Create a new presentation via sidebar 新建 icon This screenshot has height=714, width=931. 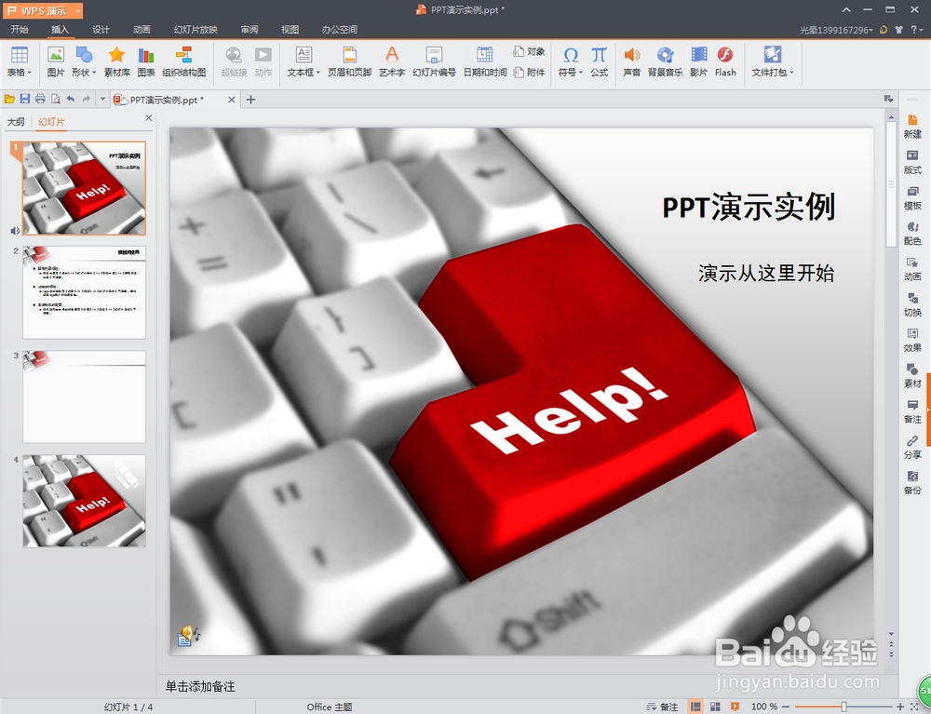click(x=911, y=126)
